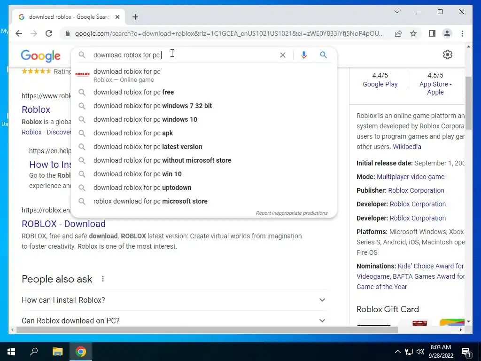Click the Chrome icon in the taskbar
481x361 pixels.
[x=81, y=352]
